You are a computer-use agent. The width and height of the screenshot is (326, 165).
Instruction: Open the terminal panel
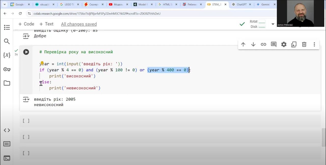(7, 158)
